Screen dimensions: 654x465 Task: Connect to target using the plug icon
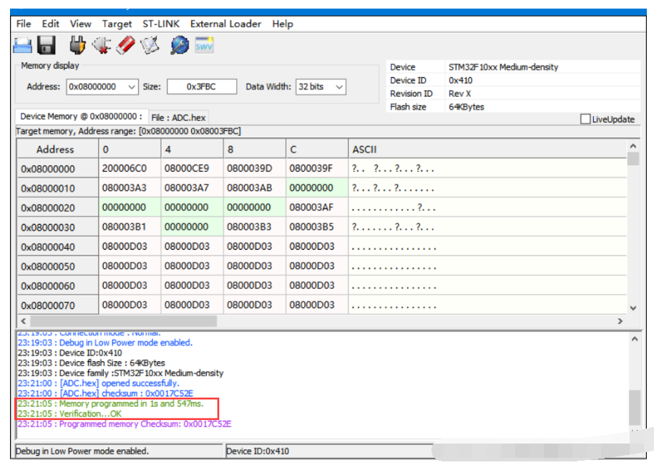[x=77, y=45]
